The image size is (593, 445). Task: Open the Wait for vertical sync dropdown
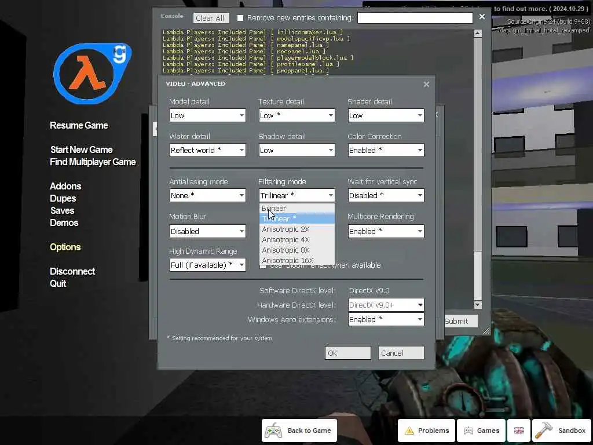click(386, 195)
